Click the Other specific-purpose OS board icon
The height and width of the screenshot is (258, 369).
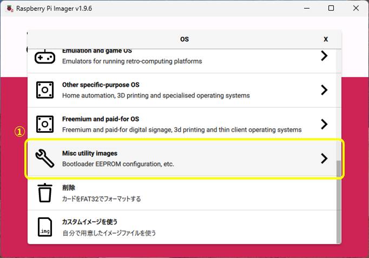(45, 90)
